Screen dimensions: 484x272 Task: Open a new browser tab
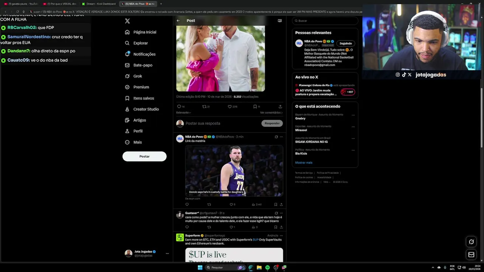click(161, 4)
